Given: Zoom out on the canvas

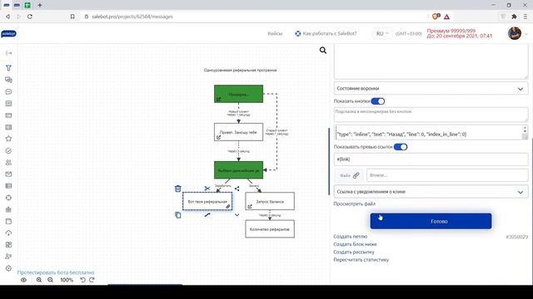Looking at the screenshot, I should (50, 280).
